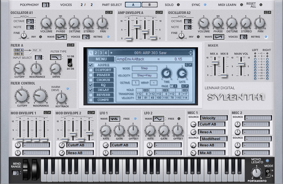This screenshot has width=283, height=184.
Task: Click Oscillator A1 Volume knob
Action: click(46, 23)
